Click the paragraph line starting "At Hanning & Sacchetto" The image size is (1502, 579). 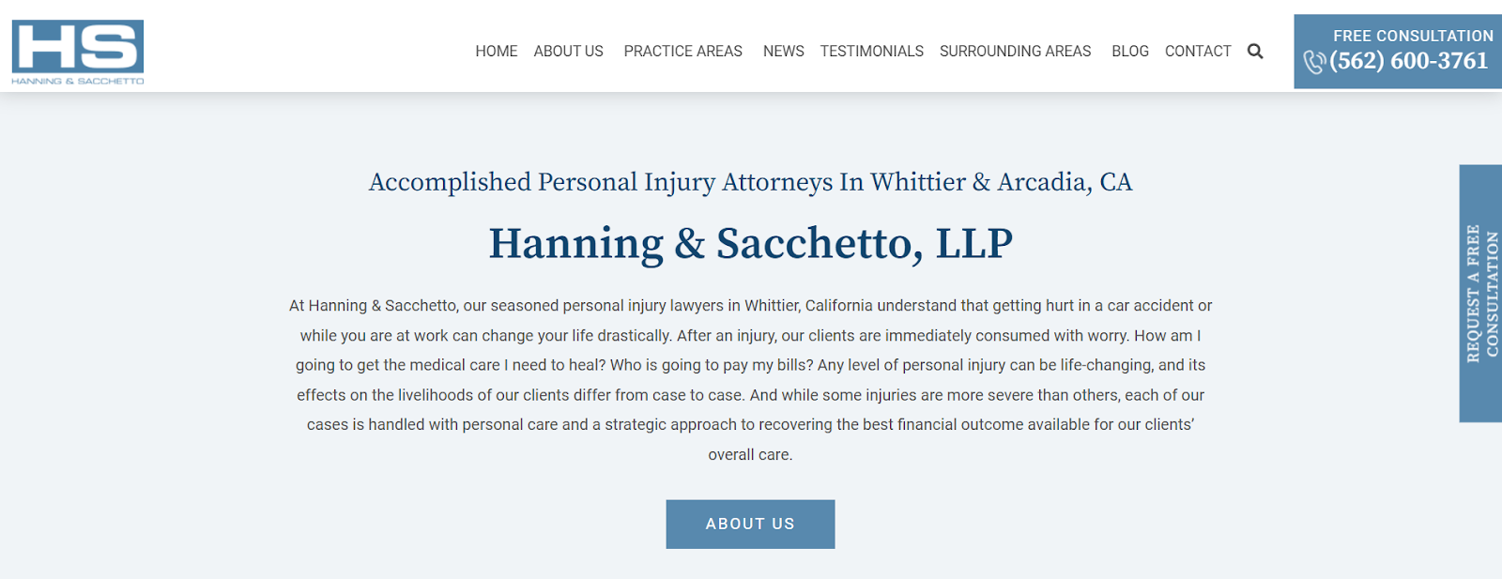click(750, 306)
